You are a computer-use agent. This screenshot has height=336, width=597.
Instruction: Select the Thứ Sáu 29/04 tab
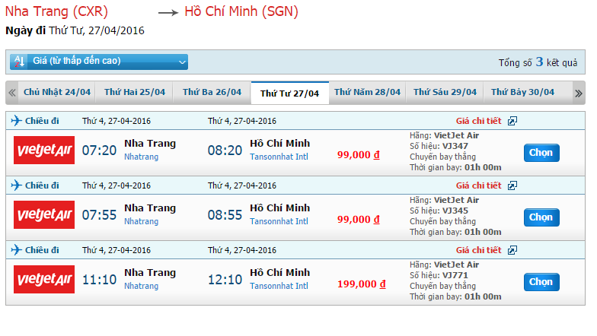point(445,93)
